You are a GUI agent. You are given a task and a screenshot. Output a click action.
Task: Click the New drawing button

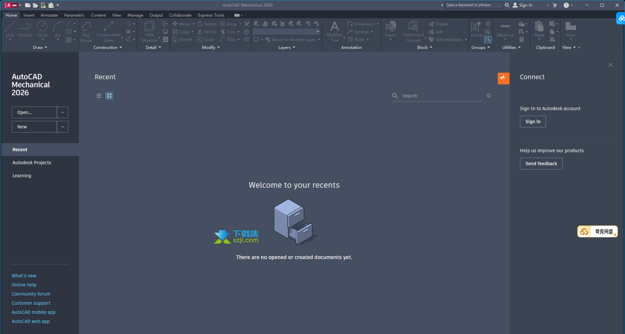click(34, 127)
